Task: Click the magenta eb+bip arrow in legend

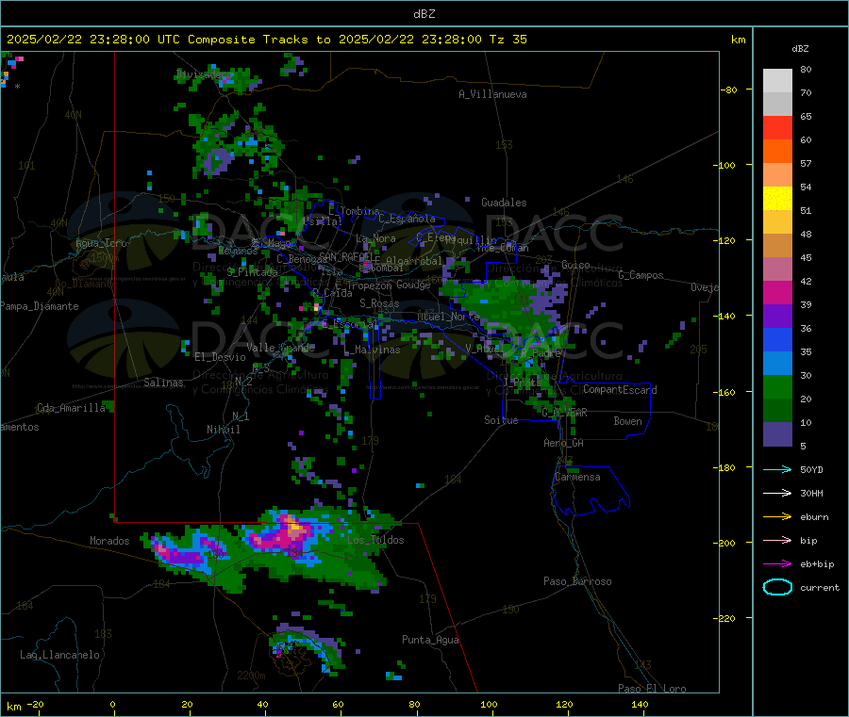Action: click(x=777, y=563)
